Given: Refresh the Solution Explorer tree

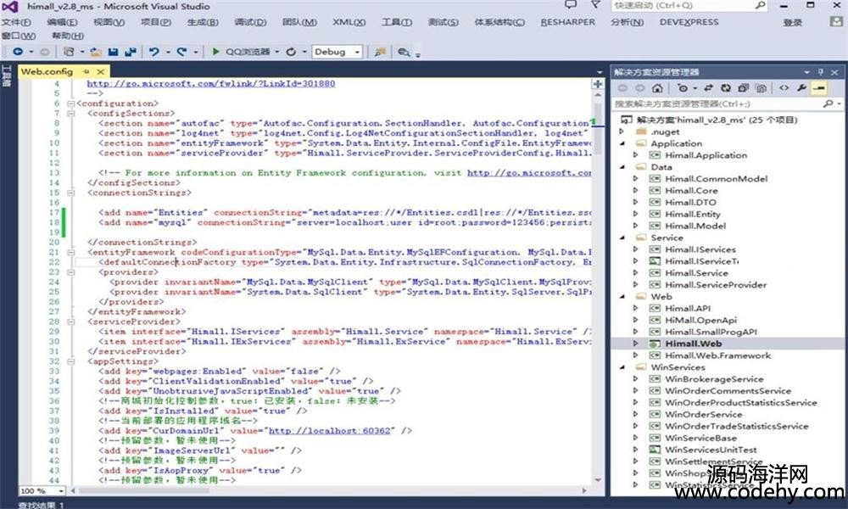Looking at the screenshot, I should click(726, 87).
